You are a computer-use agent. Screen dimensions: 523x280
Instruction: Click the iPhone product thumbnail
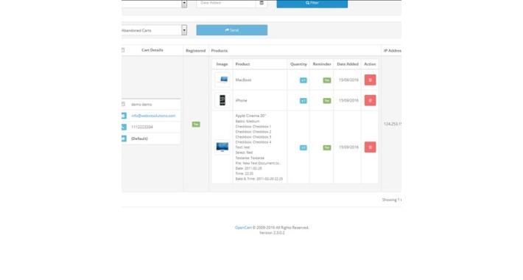[222, 100]
